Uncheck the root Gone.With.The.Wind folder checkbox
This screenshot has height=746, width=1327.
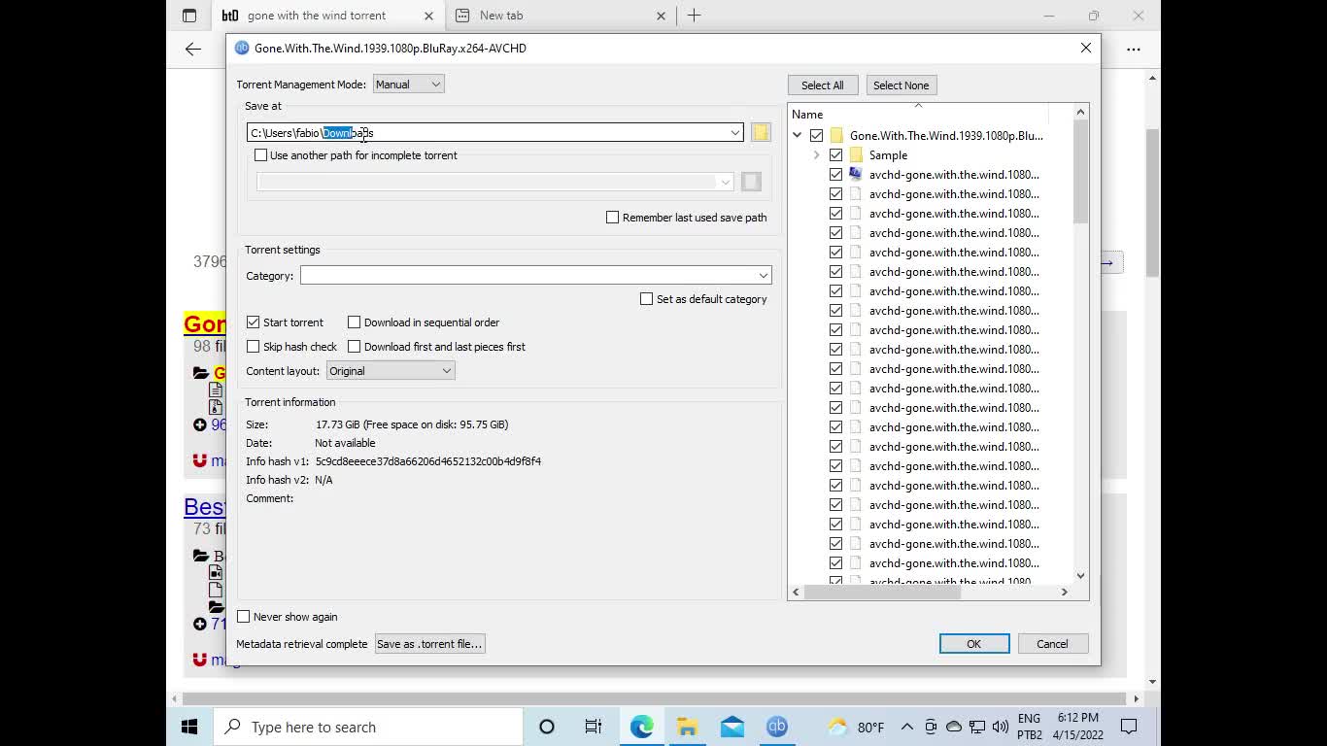click(816, 135)
